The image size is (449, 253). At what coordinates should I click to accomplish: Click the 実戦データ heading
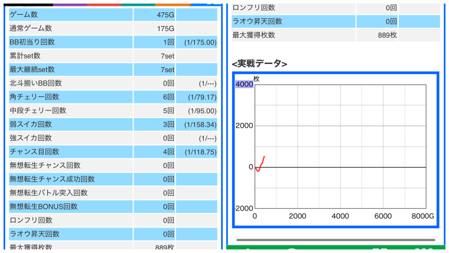point(259,63)
